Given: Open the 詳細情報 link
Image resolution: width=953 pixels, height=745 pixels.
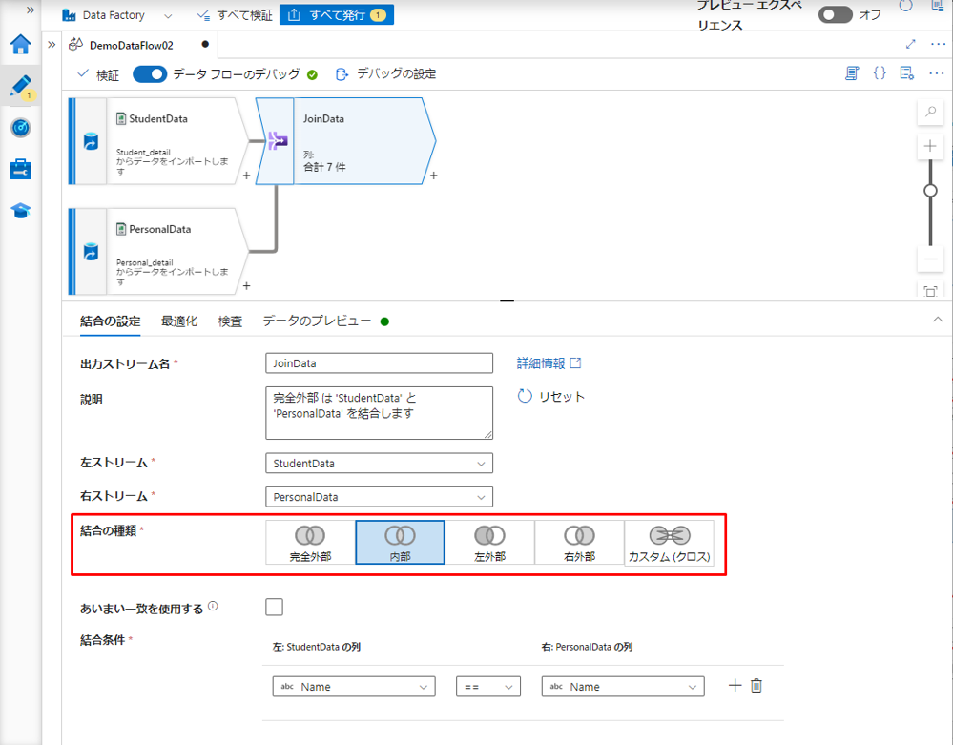Looking at the screenshot, I should [x=549, y=363].
